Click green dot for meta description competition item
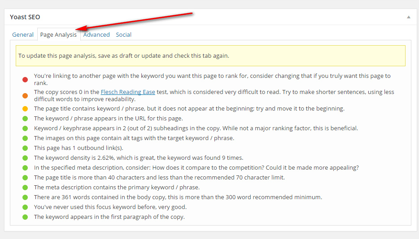This screenshot has height=239, width=419. 25,168
